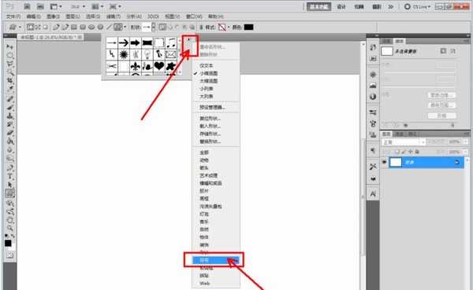Choose the starburst shape

pos(124,54)
